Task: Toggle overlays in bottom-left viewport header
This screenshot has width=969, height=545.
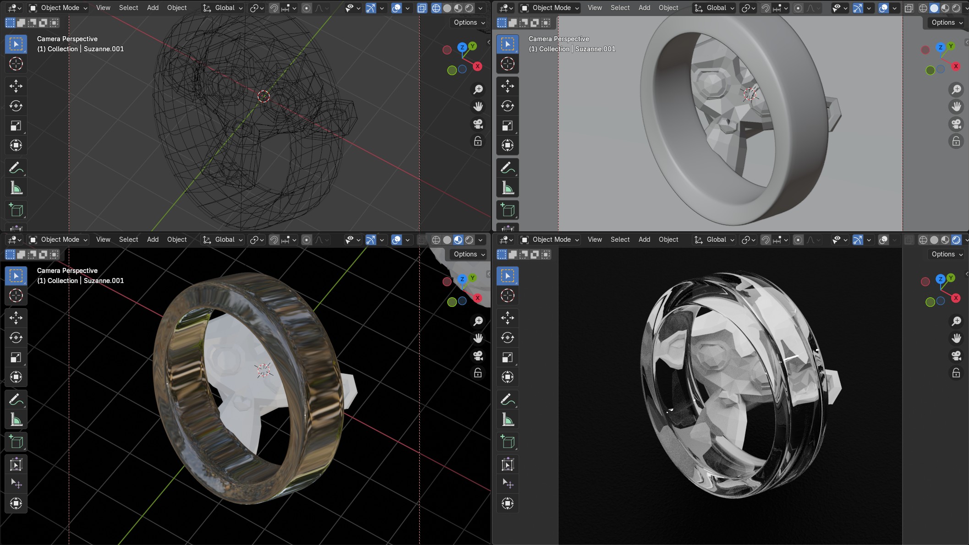Action: (396, 240)
